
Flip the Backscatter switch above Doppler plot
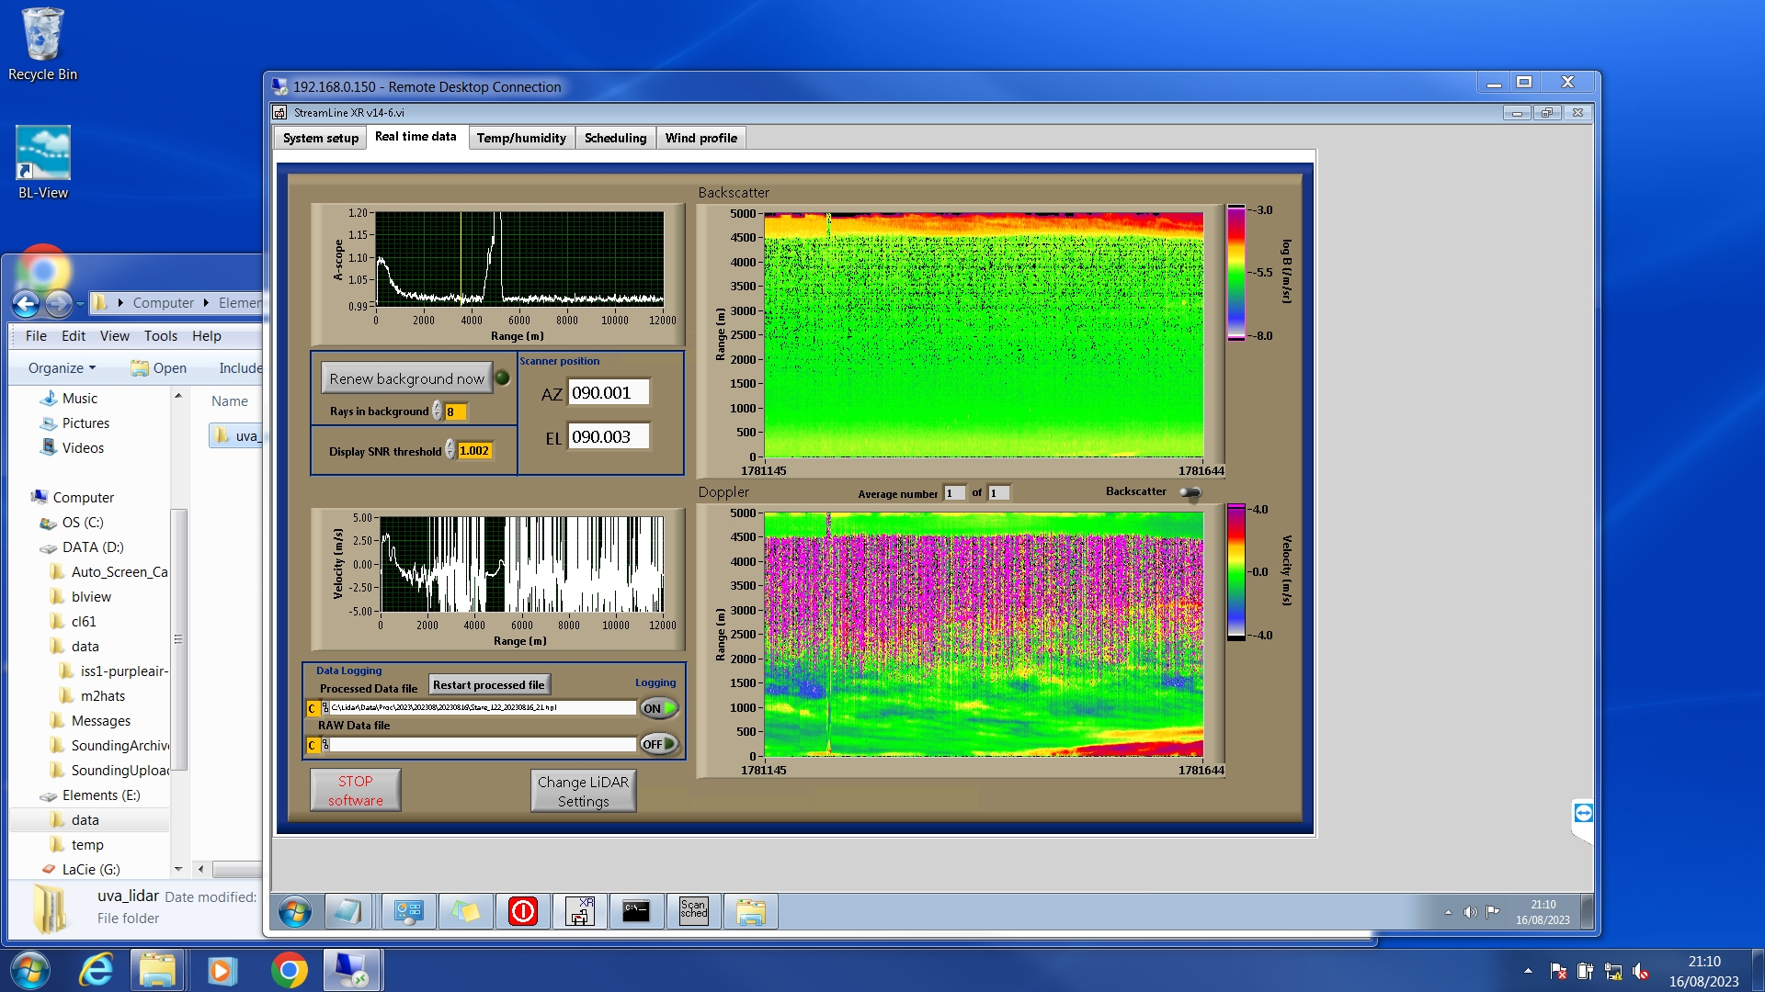(1190, 493)
